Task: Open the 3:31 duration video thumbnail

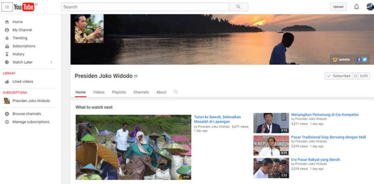Action: pyautogui.click(x=271, y=146)
